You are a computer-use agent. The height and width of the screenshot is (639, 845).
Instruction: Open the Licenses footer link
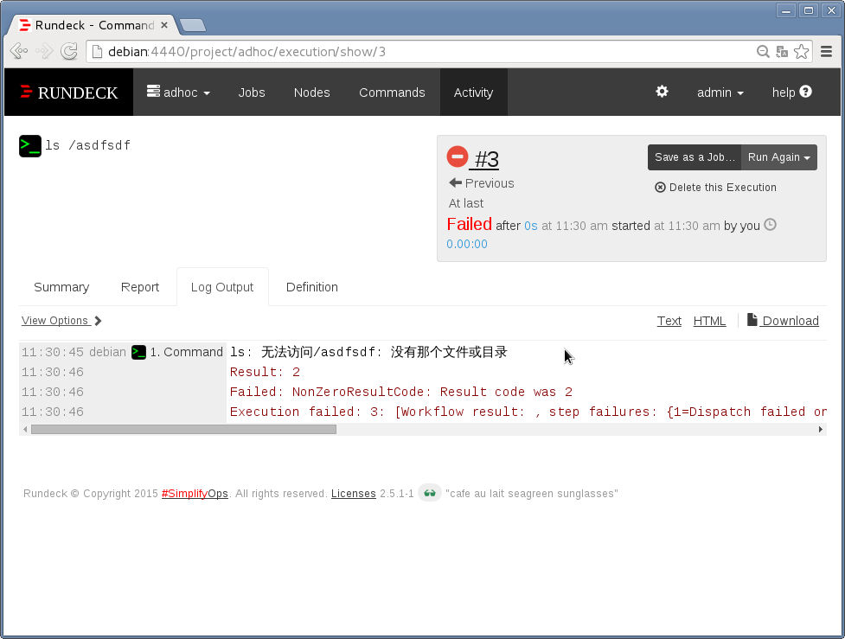point(353,494)
